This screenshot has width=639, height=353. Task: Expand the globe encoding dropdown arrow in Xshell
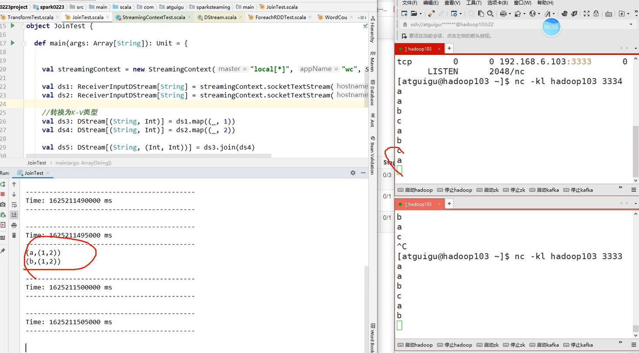click(539, 13)
